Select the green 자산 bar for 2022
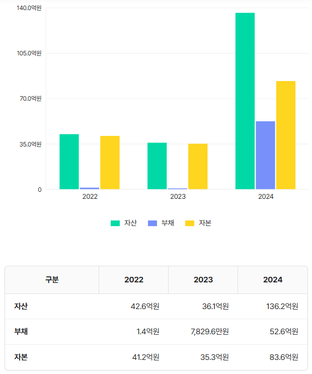 click(x=69, y=162)
